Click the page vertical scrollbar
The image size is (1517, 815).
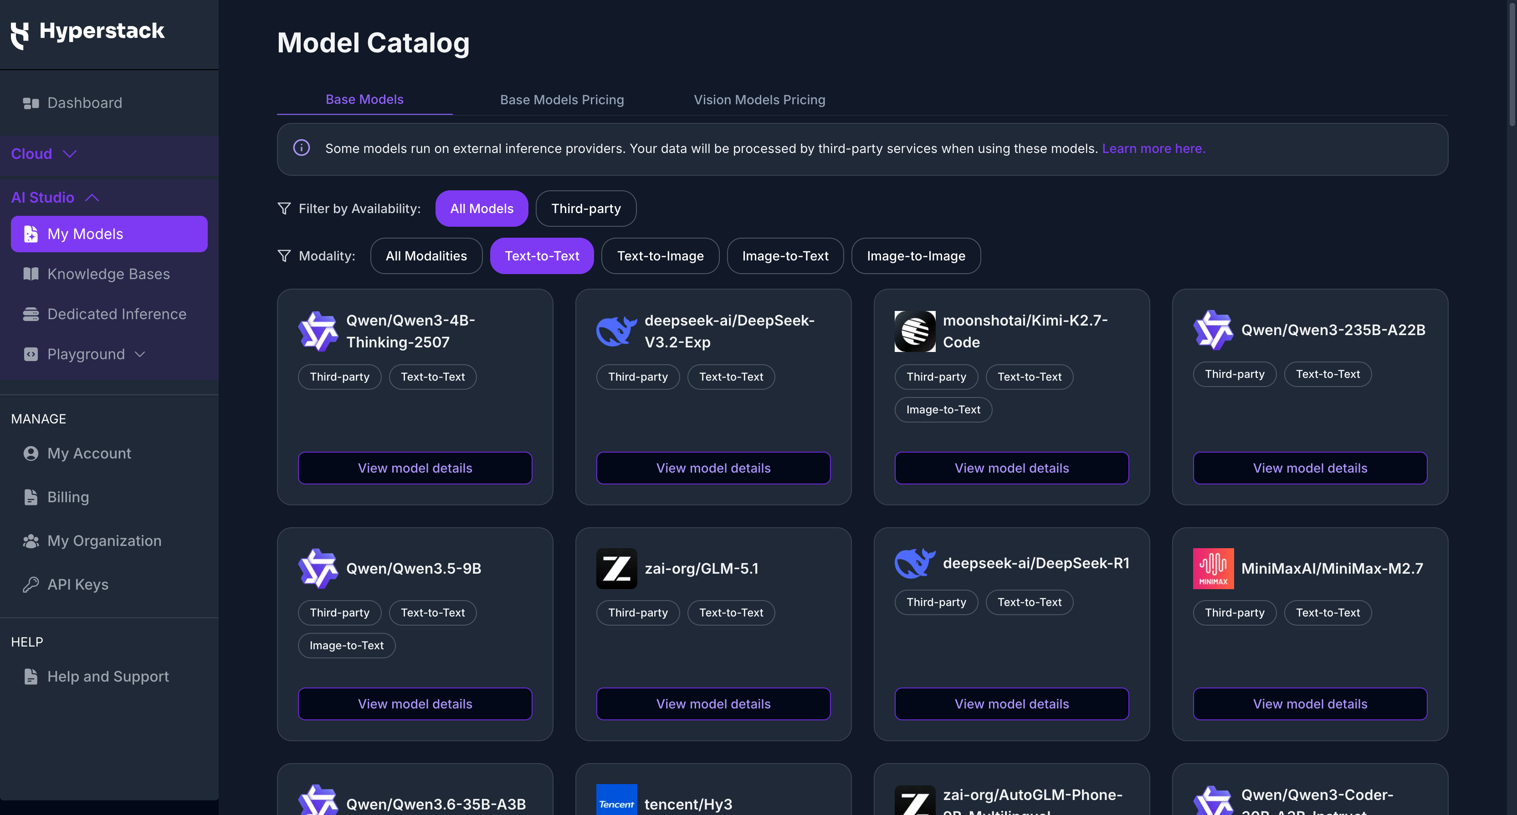pos(1512,65)
